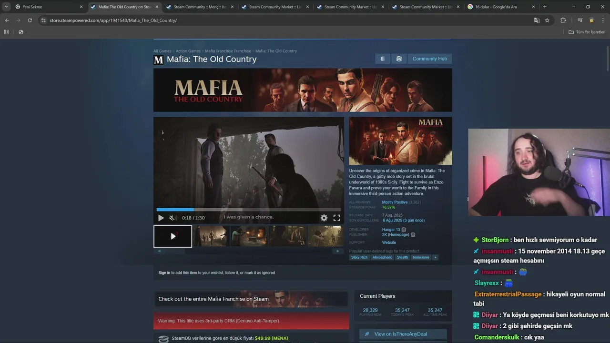Go back in browser history
Image resolution: width=610 pixels, height=343 pixels.
(x=7, y=20)
